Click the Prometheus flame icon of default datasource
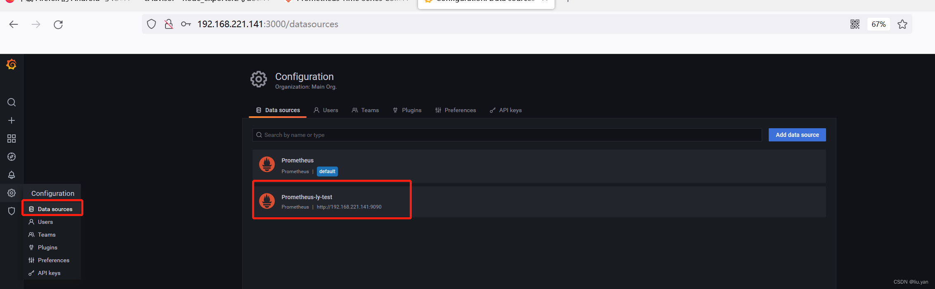935x289 pixels. [267, 164]
